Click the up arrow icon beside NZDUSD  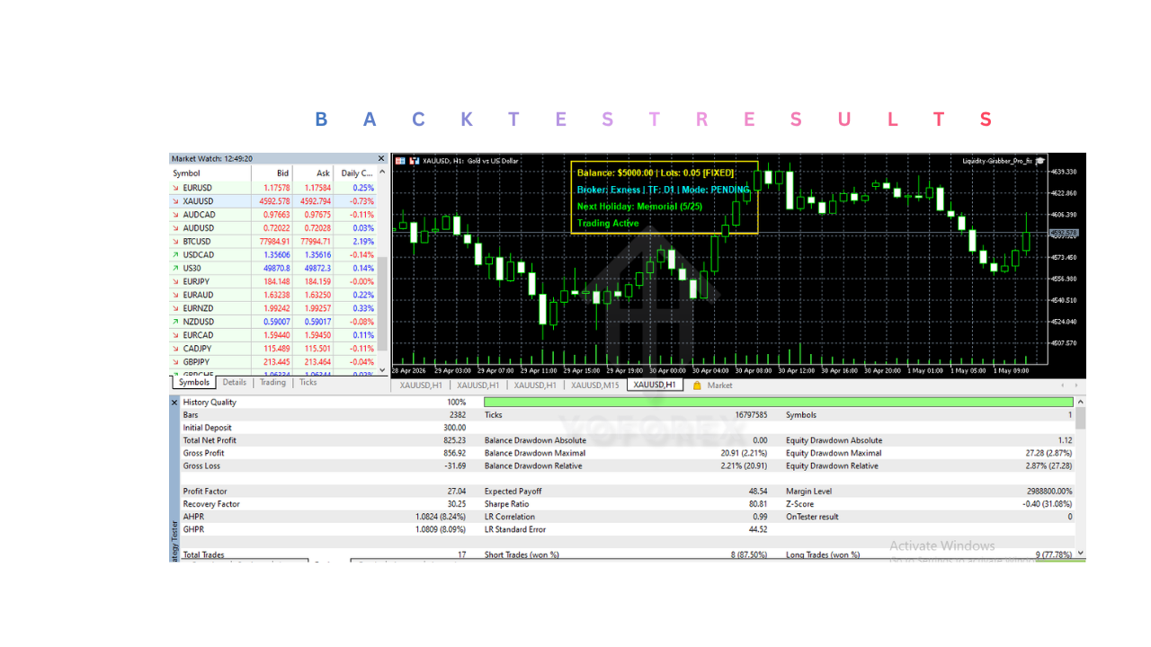coord(174,322)
